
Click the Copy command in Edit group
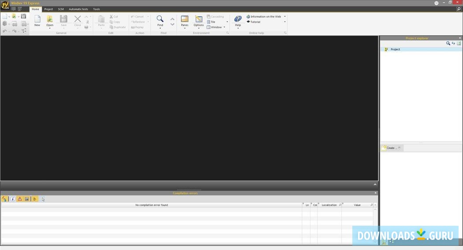click(x=115, y=22)
